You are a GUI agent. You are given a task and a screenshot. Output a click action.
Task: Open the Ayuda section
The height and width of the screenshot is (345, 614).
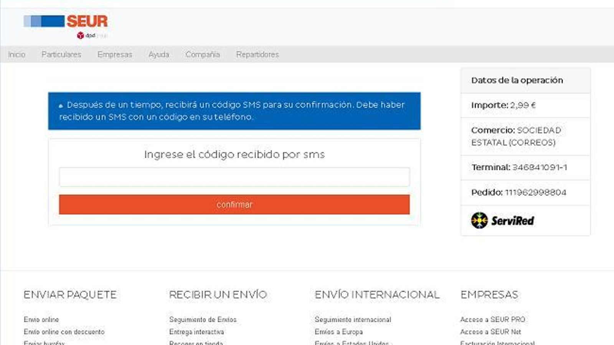coord(159,54)
